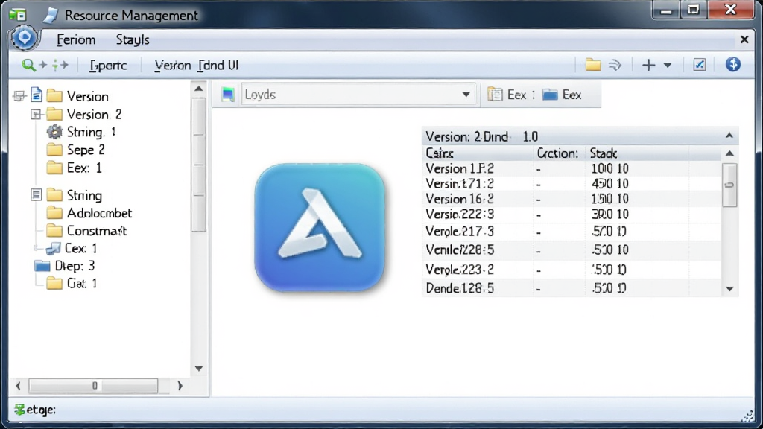This screenshot has width=763, height=429.
Task: Click the green arrows icon beside the magnifier
Action: (60, 65)
